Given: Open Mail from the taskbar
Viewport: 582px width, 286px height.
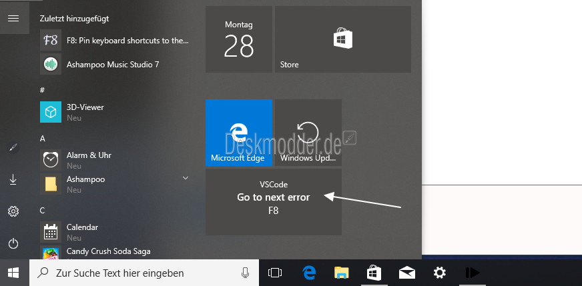Looking at the screenshot, I should (x=407, y=273).
